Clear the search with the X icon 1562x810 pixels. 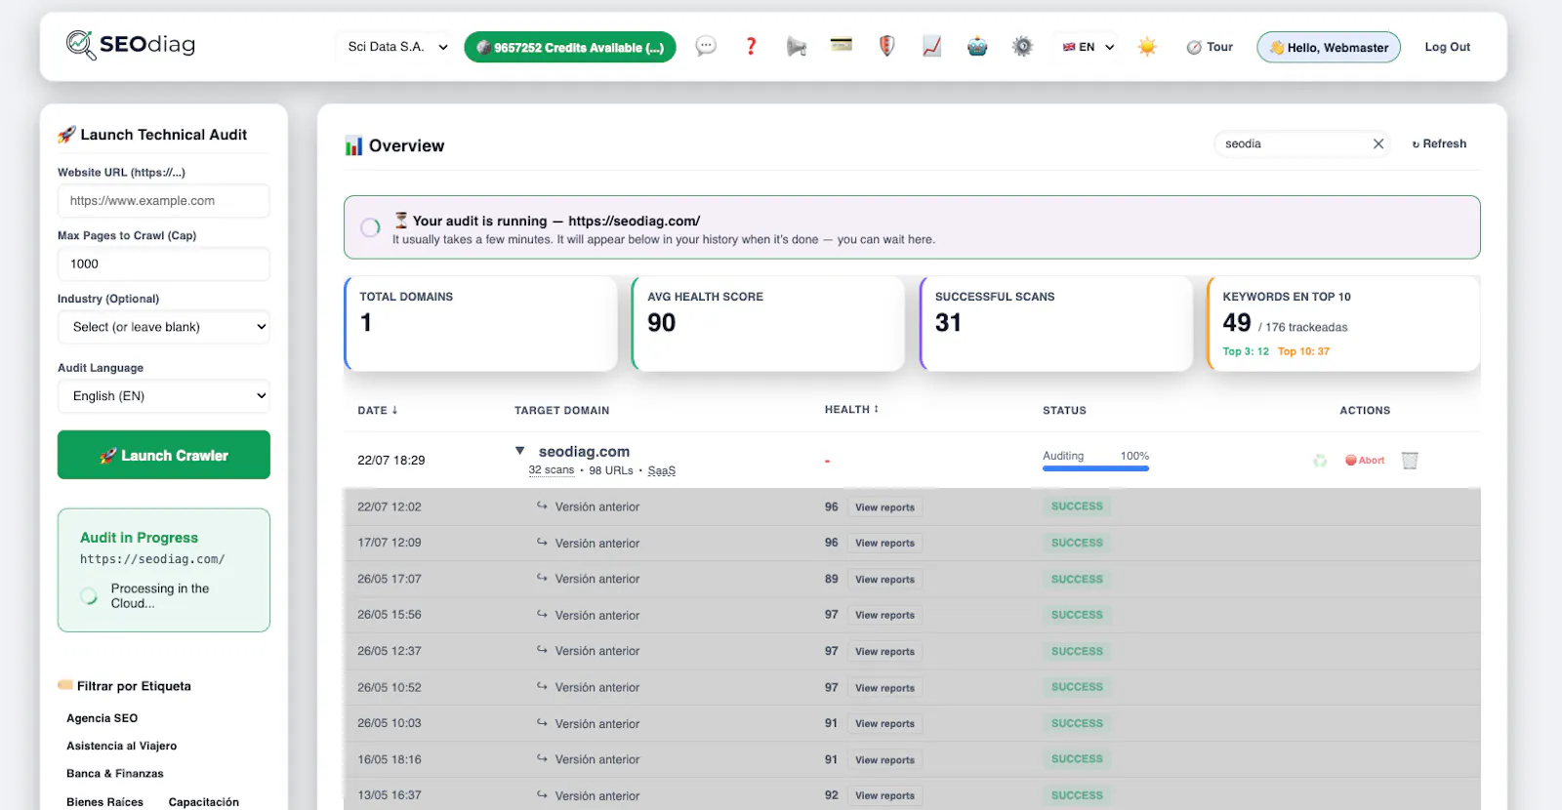click(1378, 143)
